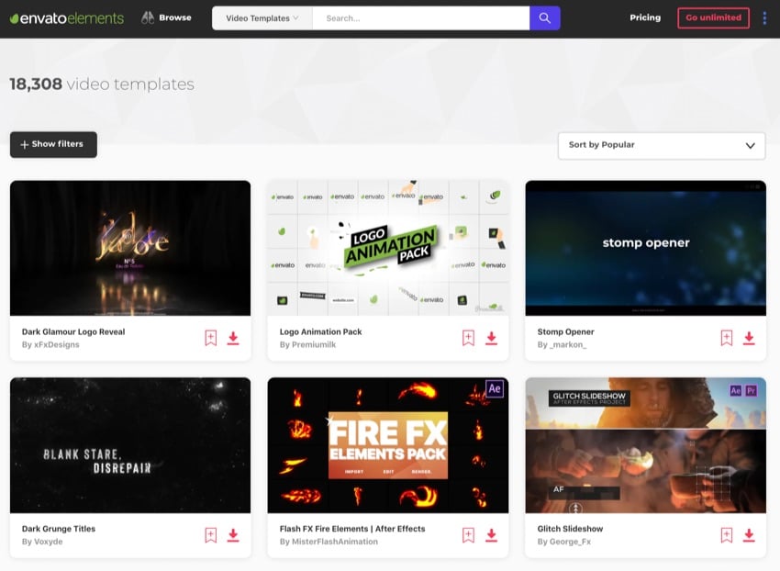Download the Dark Grunge Titles template

[233, 535]
